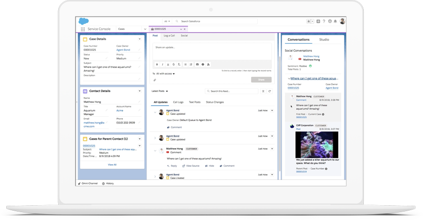
Task: Open Setup gear icon in header
Action: pos(330,22)
